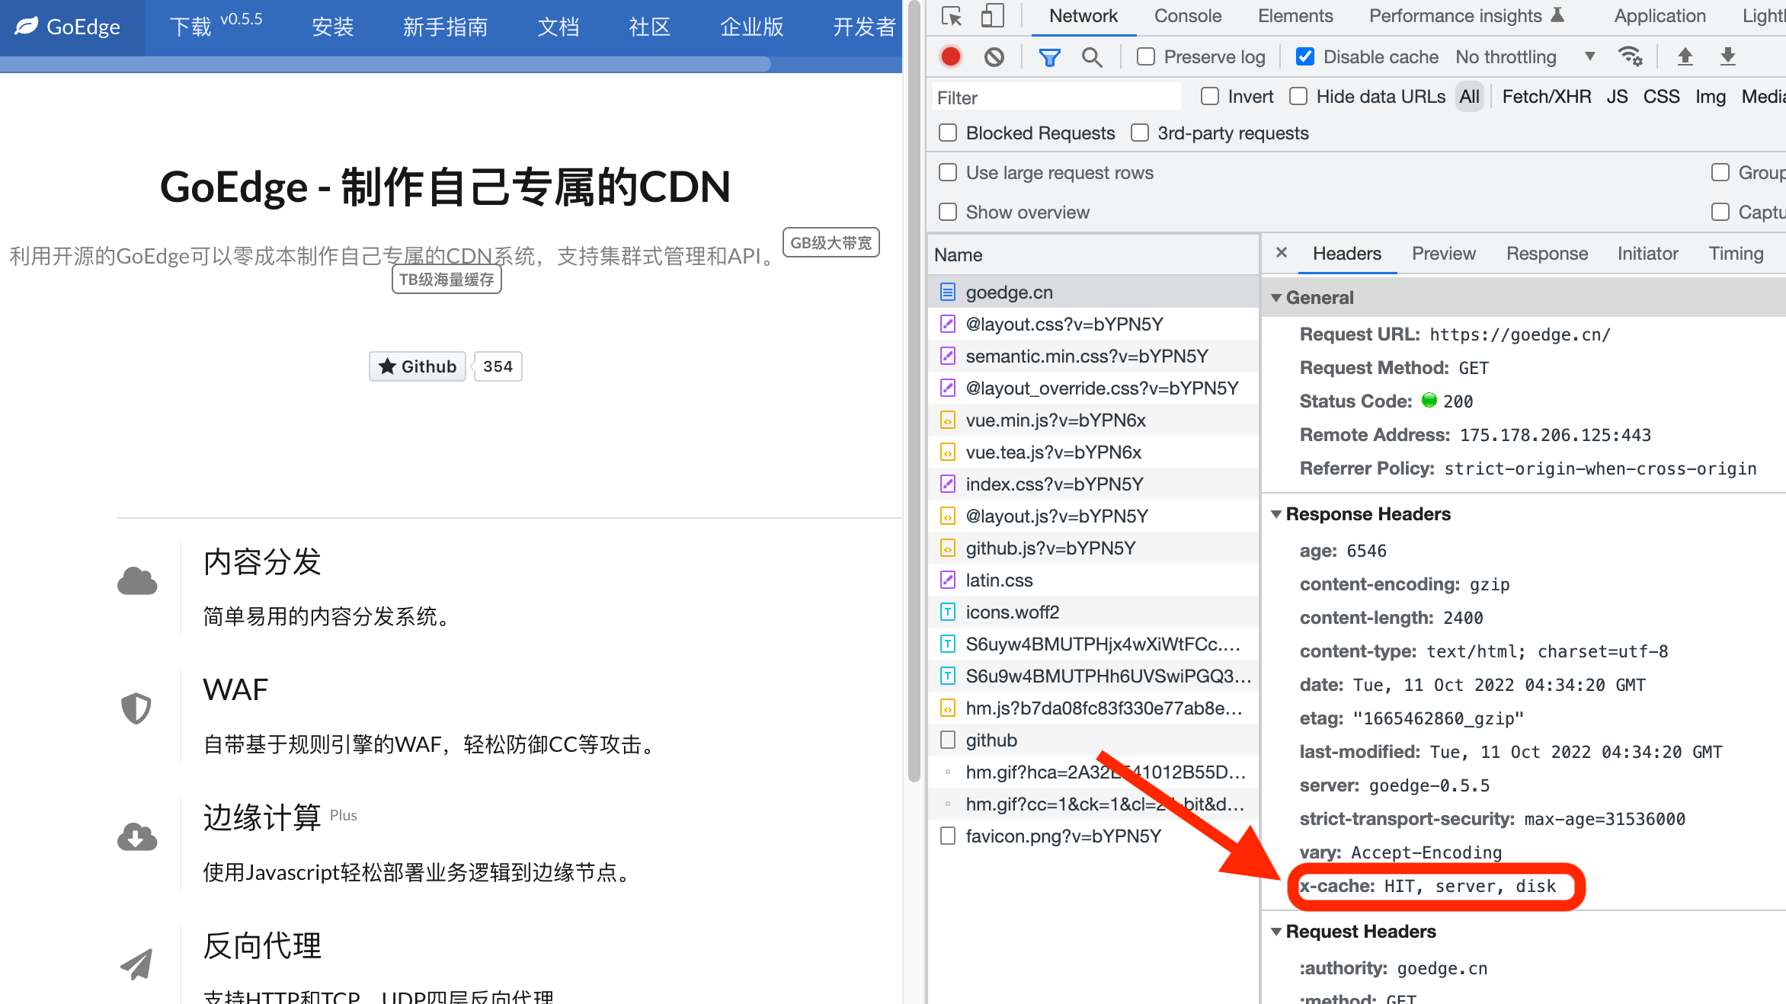Open the Response tab
This screenshot has height=1004, width=1786.
[1547, 253]
